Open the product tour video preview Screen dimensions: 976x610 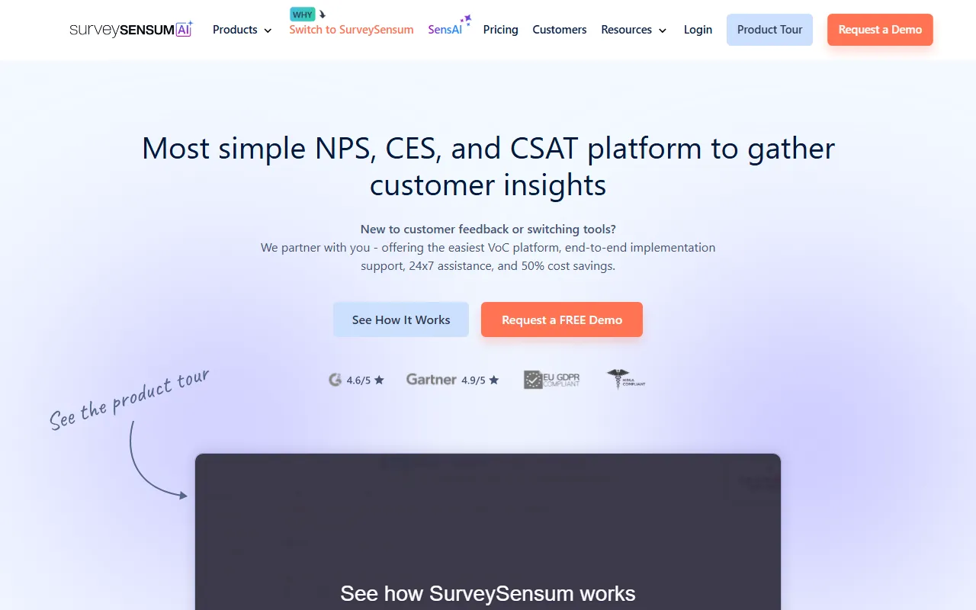[x=488, y=534]
